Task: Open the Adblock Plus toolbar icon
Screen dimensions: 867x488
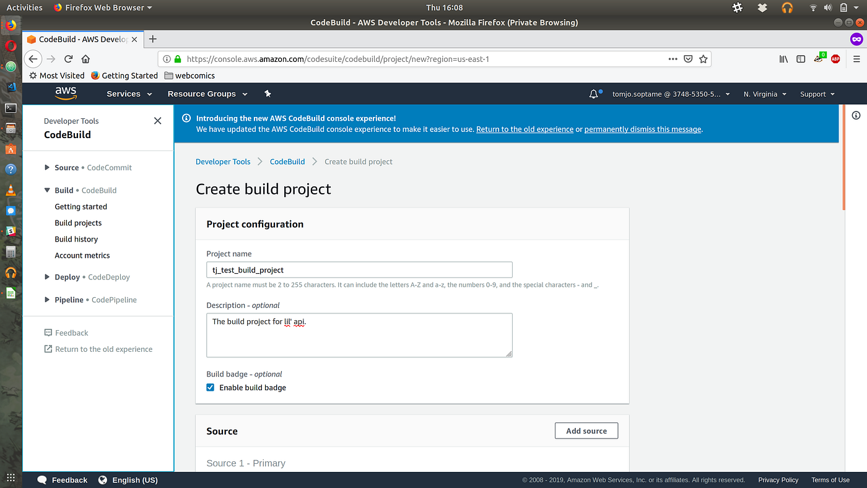Action: [835, 58]
